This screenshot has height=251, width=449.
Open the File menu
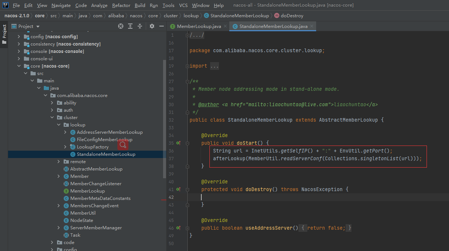pos(16,6)
